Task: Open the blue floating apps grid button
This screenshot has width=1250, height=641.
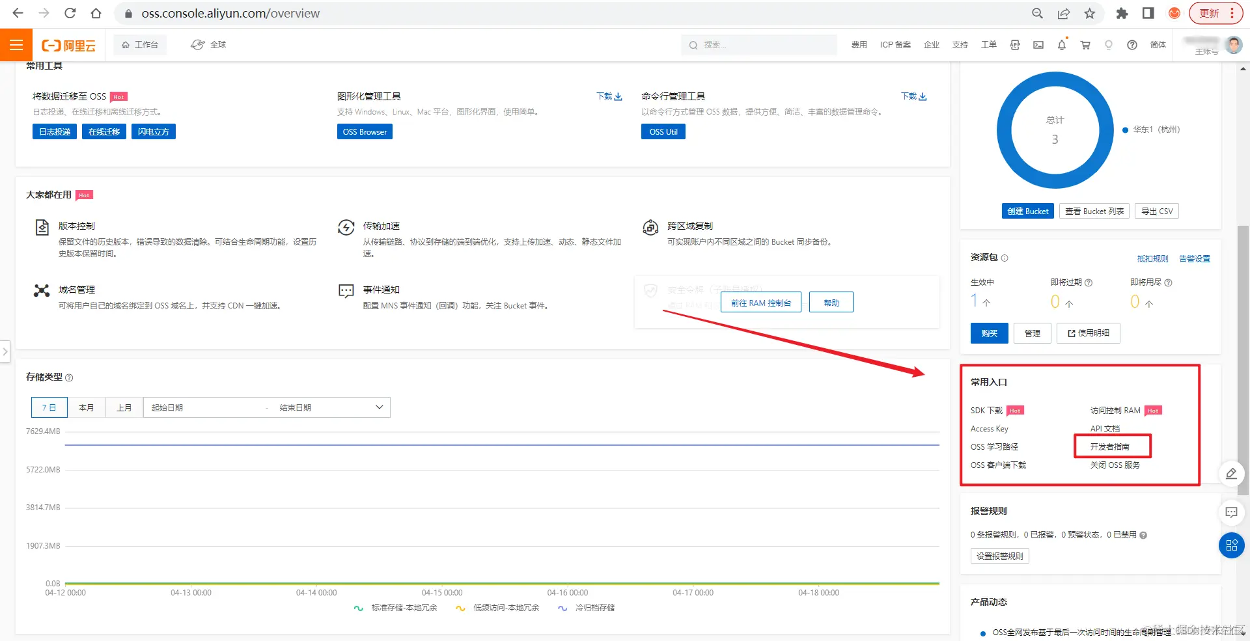Action: click(1231, 545)
